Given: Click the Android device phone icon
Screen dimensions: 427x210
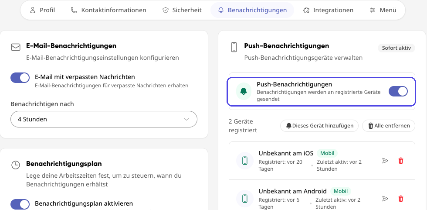Looking at the screenshot, I should (x=245, y=198).
